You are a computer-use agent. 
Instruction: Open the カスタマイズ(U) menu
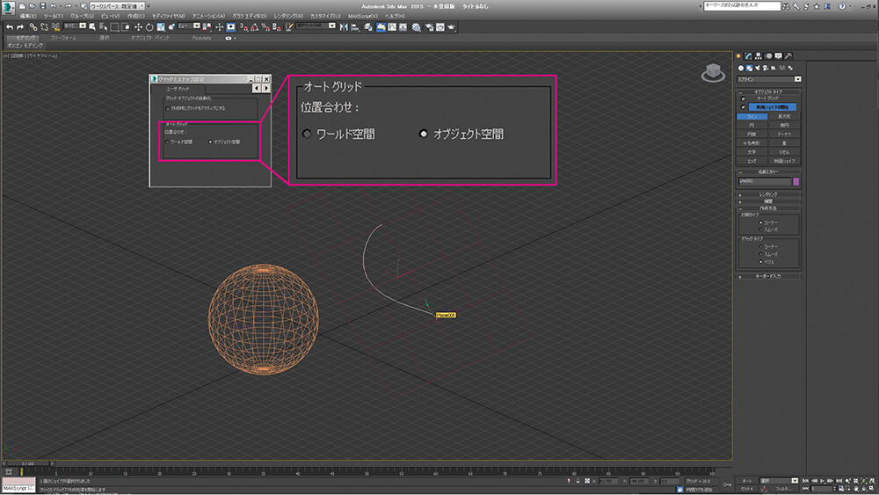coord(325,16)
